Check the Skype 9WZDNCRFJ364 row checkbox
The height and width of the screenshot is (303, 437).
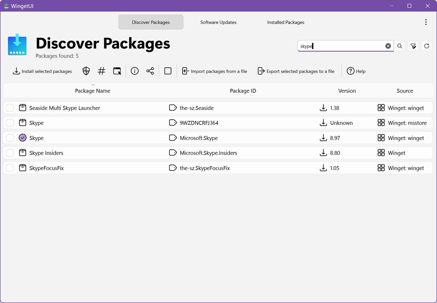pos(10,123)
